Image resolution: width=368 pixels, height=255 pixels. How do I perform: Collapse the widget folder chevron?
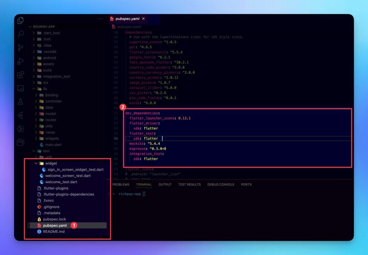coord(36,163)
